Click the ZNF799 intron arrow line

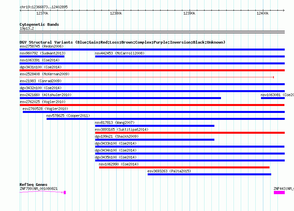[42, 192]
